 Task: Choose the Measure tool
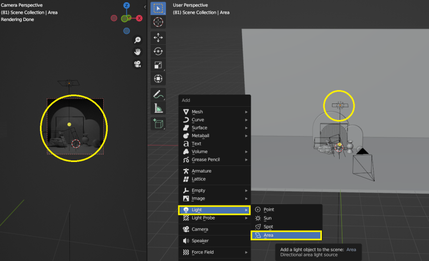coord(158,108)
